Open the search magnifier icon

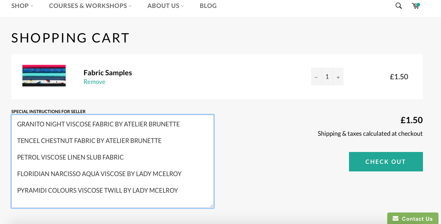(398, 6)
